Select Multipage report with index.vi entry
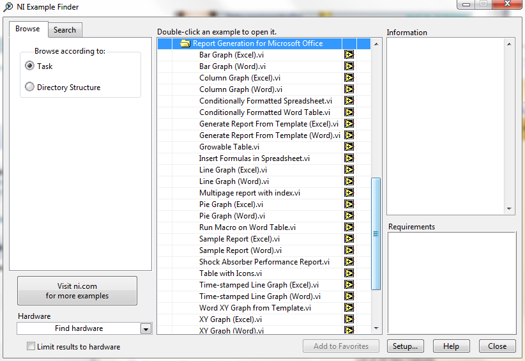 [250, 193]
